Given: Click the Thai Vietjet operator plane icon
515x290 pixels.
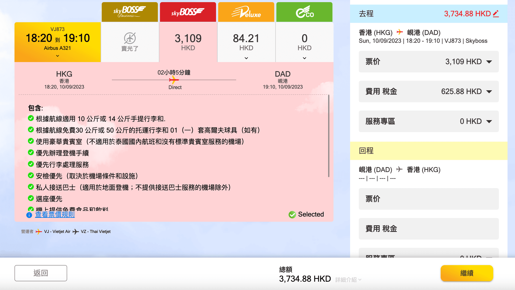Looking at the screenshot, I should pyautogui.click(x=76, y=231).
